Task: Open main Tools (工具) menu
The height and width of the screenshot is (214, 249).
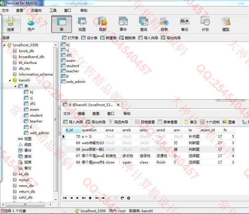Action: 53,10
